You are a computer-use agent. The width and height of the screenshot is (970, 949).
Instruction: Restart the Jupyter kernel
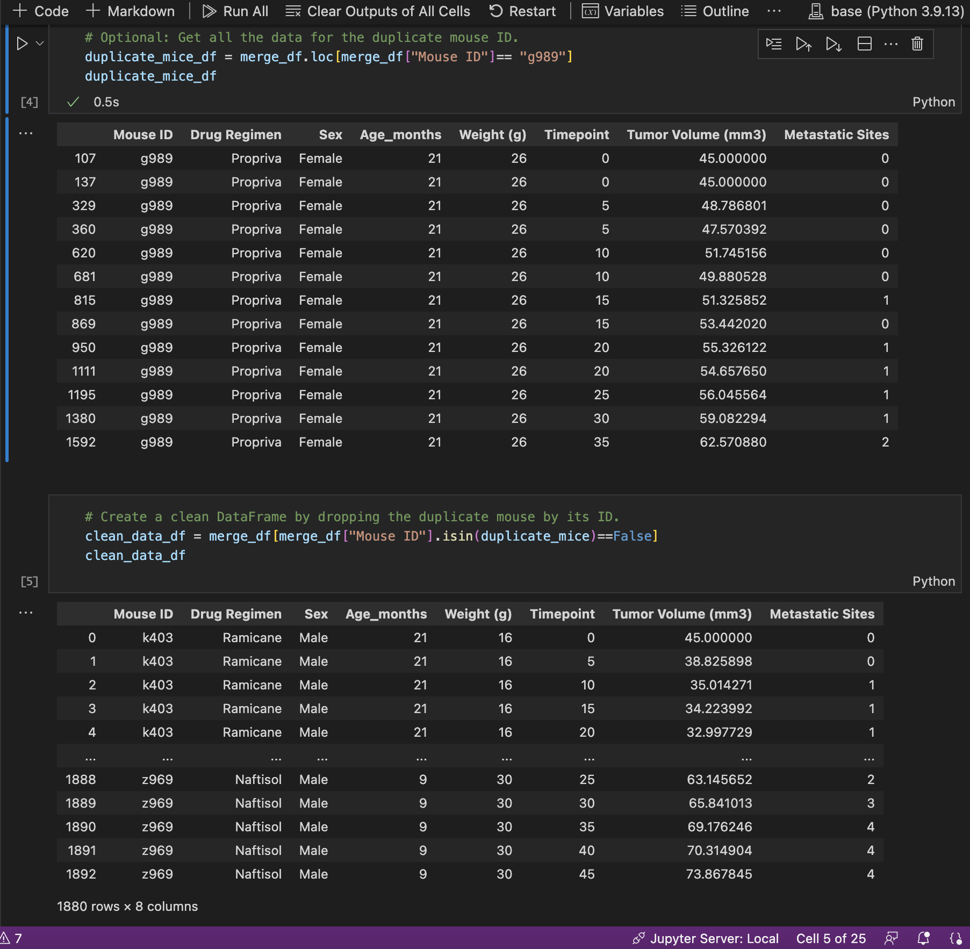pyautogui.click(x=522, y=11)
